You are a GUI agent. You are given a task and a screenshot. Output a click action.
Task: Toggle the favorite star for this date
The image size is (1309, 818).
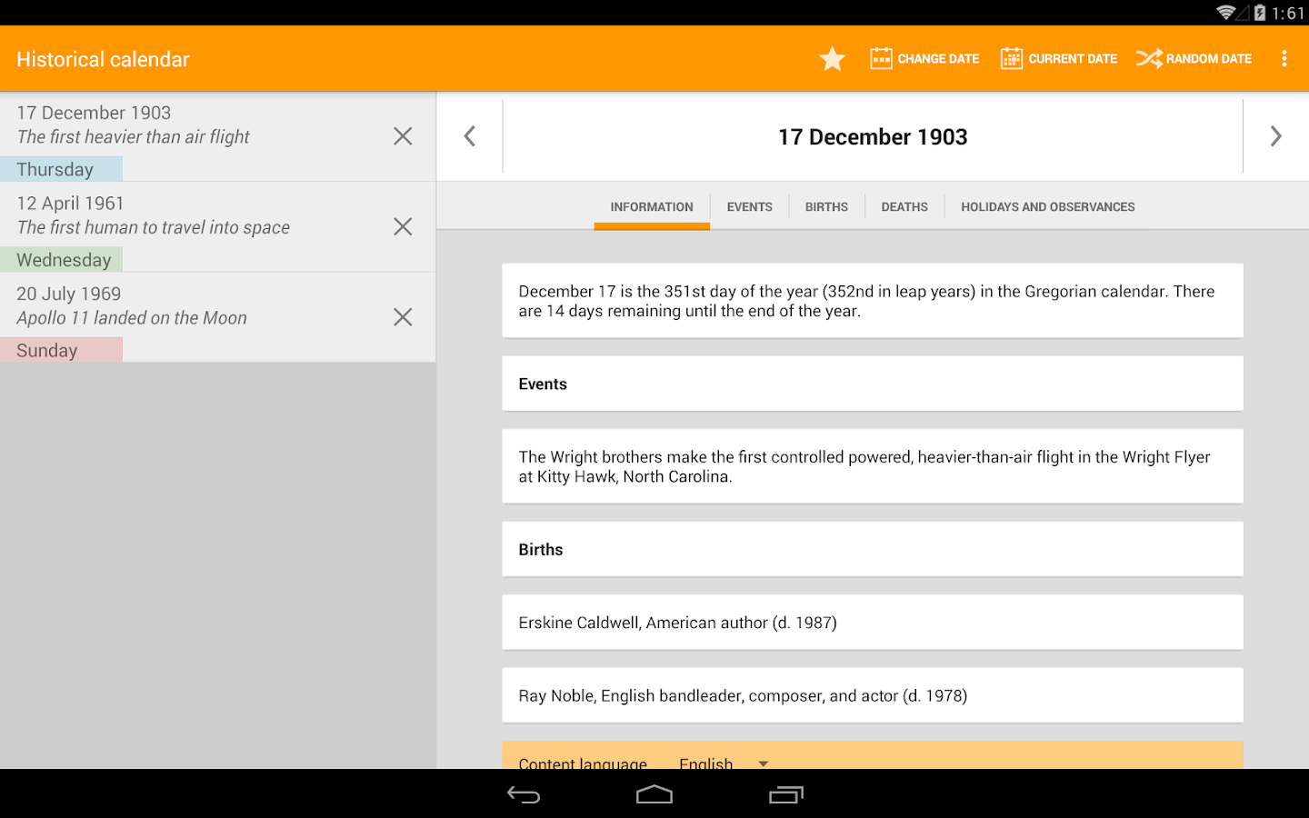pyautogui.click(x=832, y=58)
